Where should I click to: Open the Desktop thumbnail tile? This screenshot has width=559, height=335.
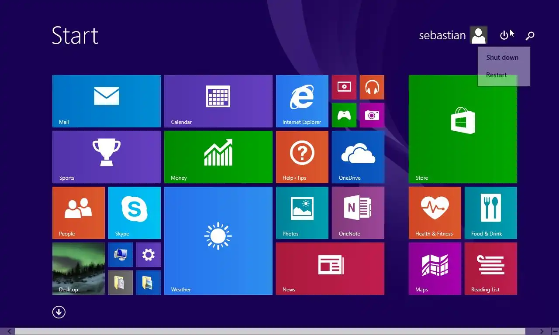pyautogui.click(x=79, y=269)
